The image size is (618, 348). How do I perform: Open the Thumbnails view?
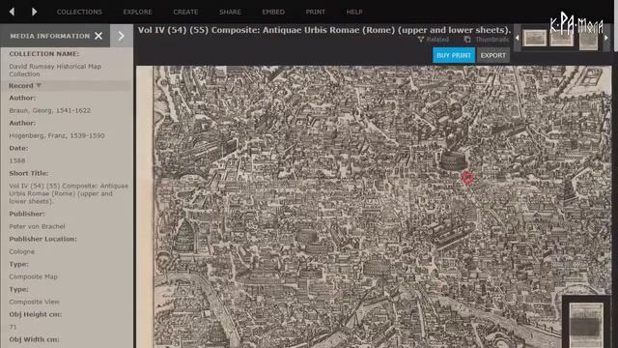(x=492, y=40)
